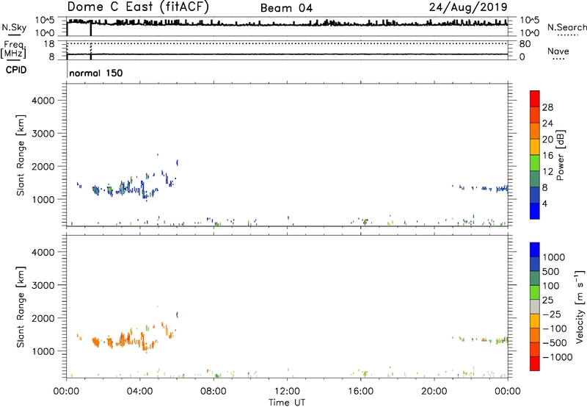Screen dimensions: 587x407
Task: Select the Velocity segment between -500 and -1000
Action: (x=535, y=349)
